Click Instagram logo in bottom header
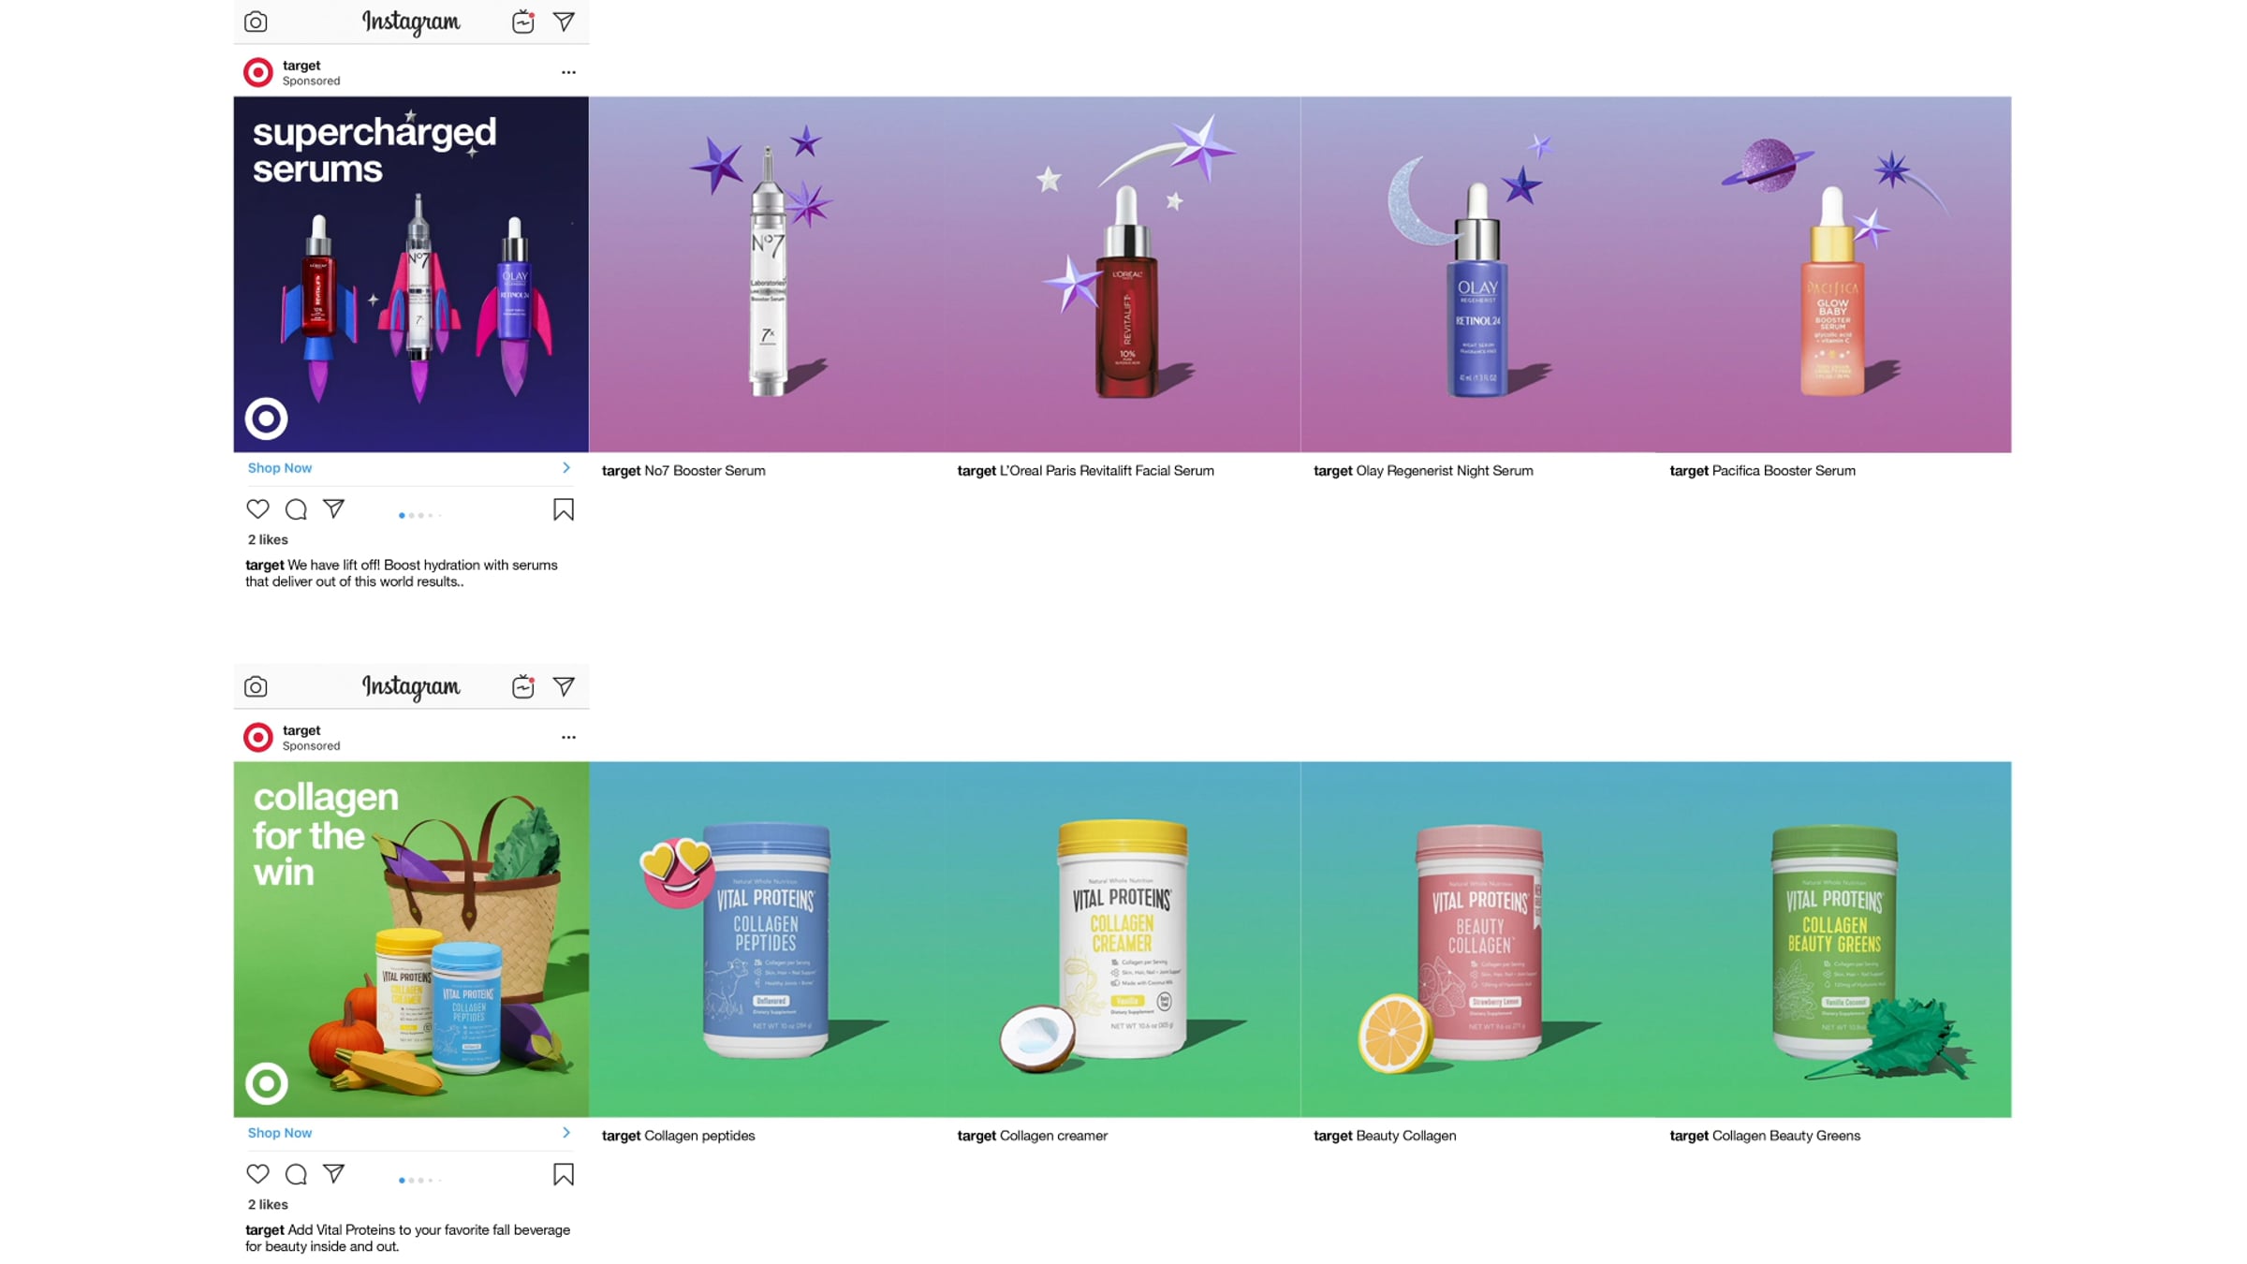The height and width of the screenshot is (1264, 2247). 411,686
